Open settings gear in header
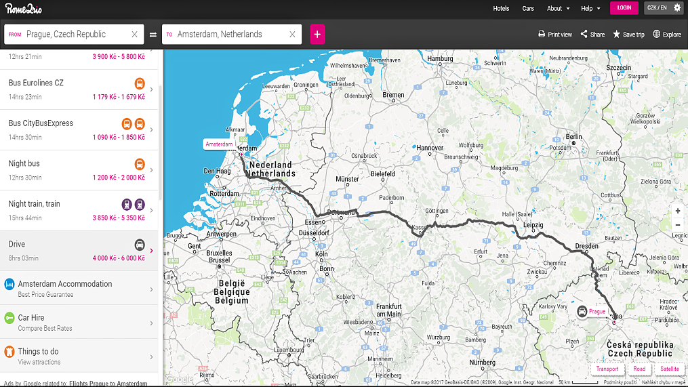Image resolution: width=688 pixels, height=387 pixels. pos(677,7)
